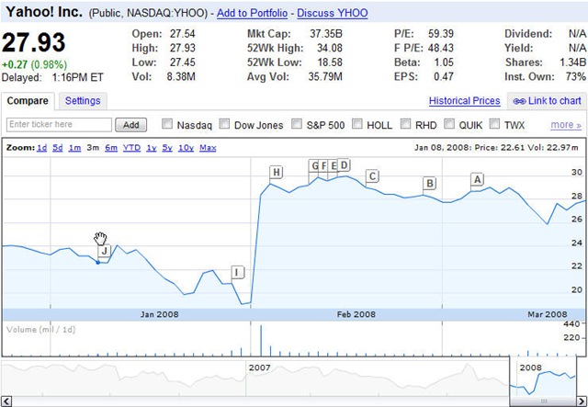Image resolution: width=588 pixels, height=407 pixels.
Task: Set chart zoom to 1m
Action: 74,148
